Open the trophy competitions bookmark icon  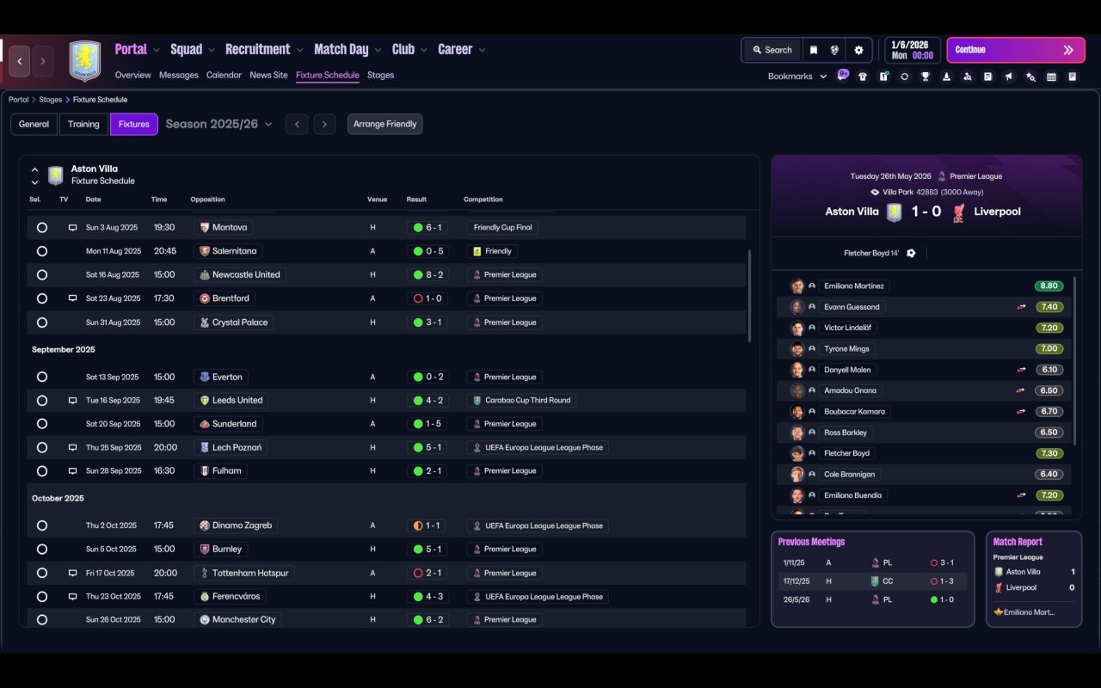click(x=926, y=77)
